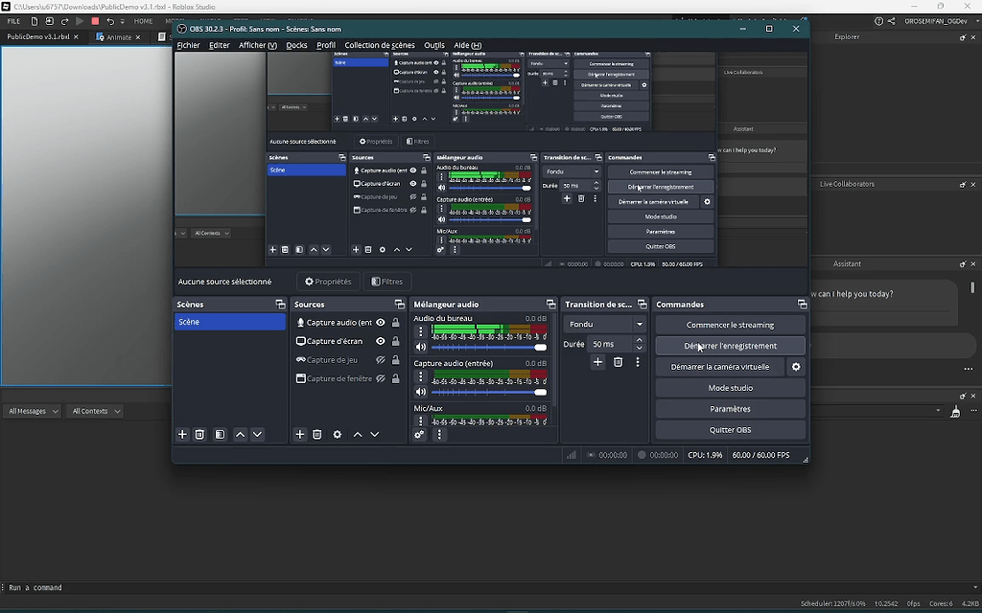Delete selected scene with trash icon in Scènes
Image resolution: width=982 pixels, height=613 pixels.
click(199, 434)
